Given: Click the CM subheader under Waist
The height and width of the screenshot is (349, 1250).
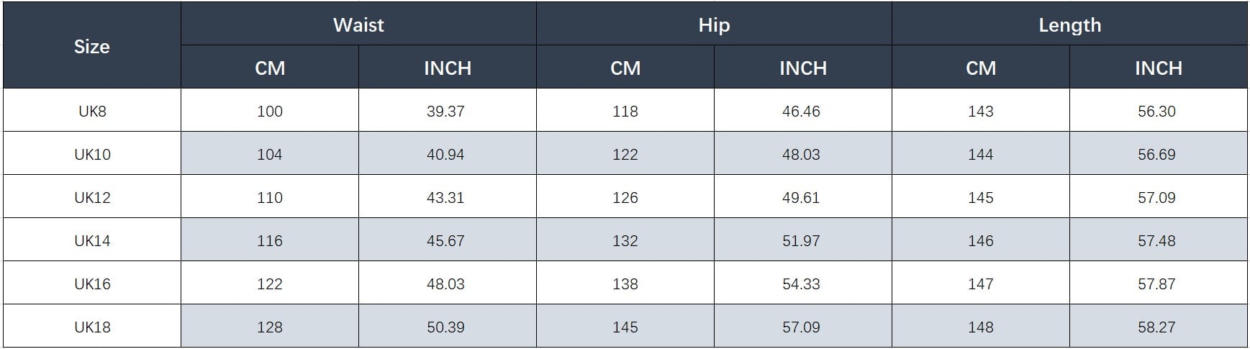Looking at the screenshot, I should (270, 68).
